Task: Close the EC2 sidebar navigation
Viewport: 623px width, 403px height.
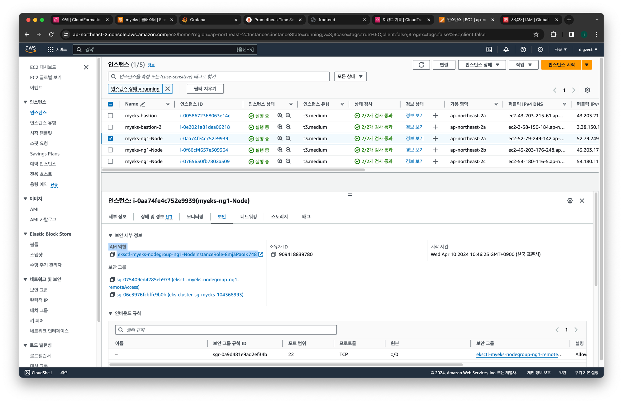Action: [86, 67]
